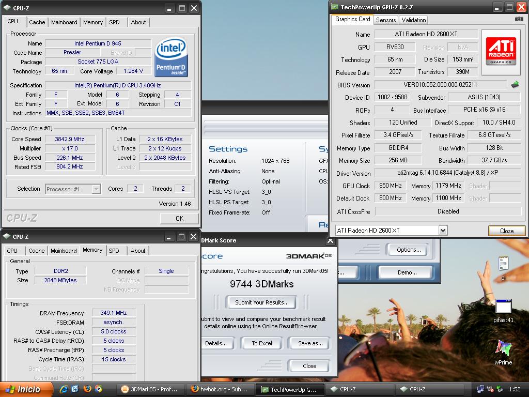Image resolution: width=529 pixels, height=397 pixels.
Task: Select the Graphics Card tab in GPU-Z
Action: 352,19
